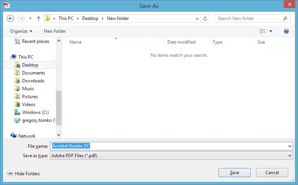Open the view options dropdown arrow
This screenshot has height=185, width=298.
coord(271,31)
